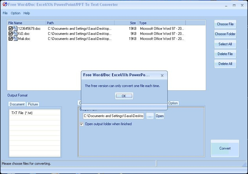Click the 19KB size of 123645679.doc
This screenshot has width=248, height=174.
pos(133,29)
